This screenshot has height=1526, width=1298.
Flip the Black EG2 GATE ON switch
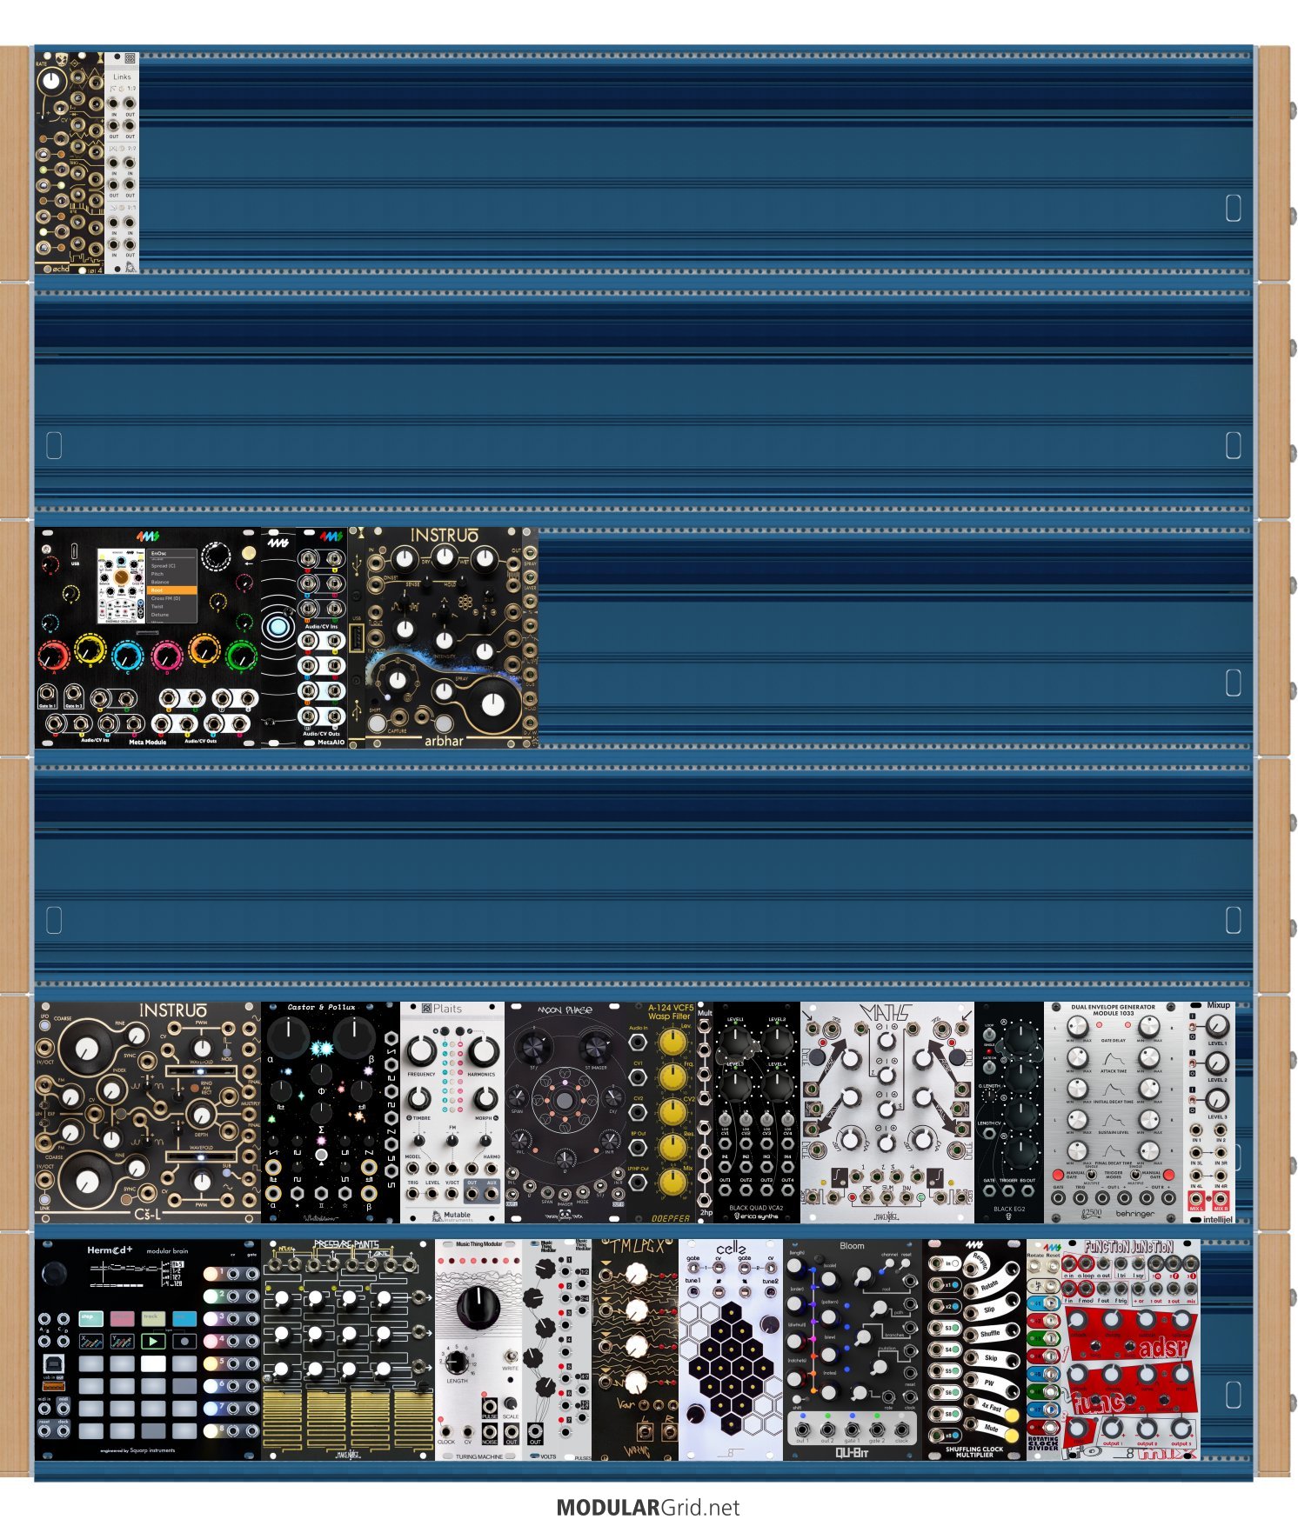click(x=989, y=1067)
